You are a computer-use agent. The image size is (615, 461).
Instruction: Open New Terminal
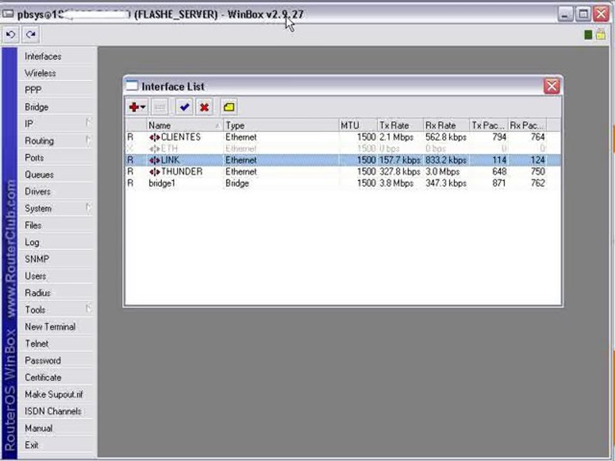tap(56, 326)
